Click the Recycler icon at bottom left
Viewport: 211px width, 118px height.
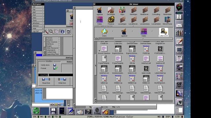click(36, 111)
